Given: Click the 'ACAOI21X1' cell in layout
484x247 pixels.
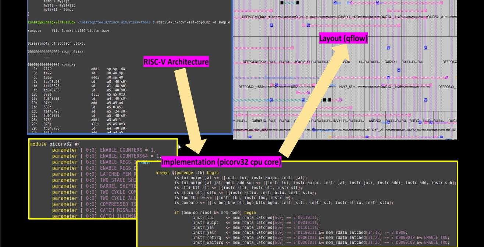Looking at the screenshot, I should click(x=302, y=62).
